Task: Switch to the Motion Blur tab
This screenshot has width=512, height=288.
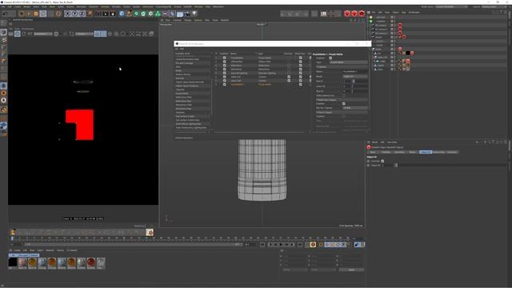Action: coord(439,152)
